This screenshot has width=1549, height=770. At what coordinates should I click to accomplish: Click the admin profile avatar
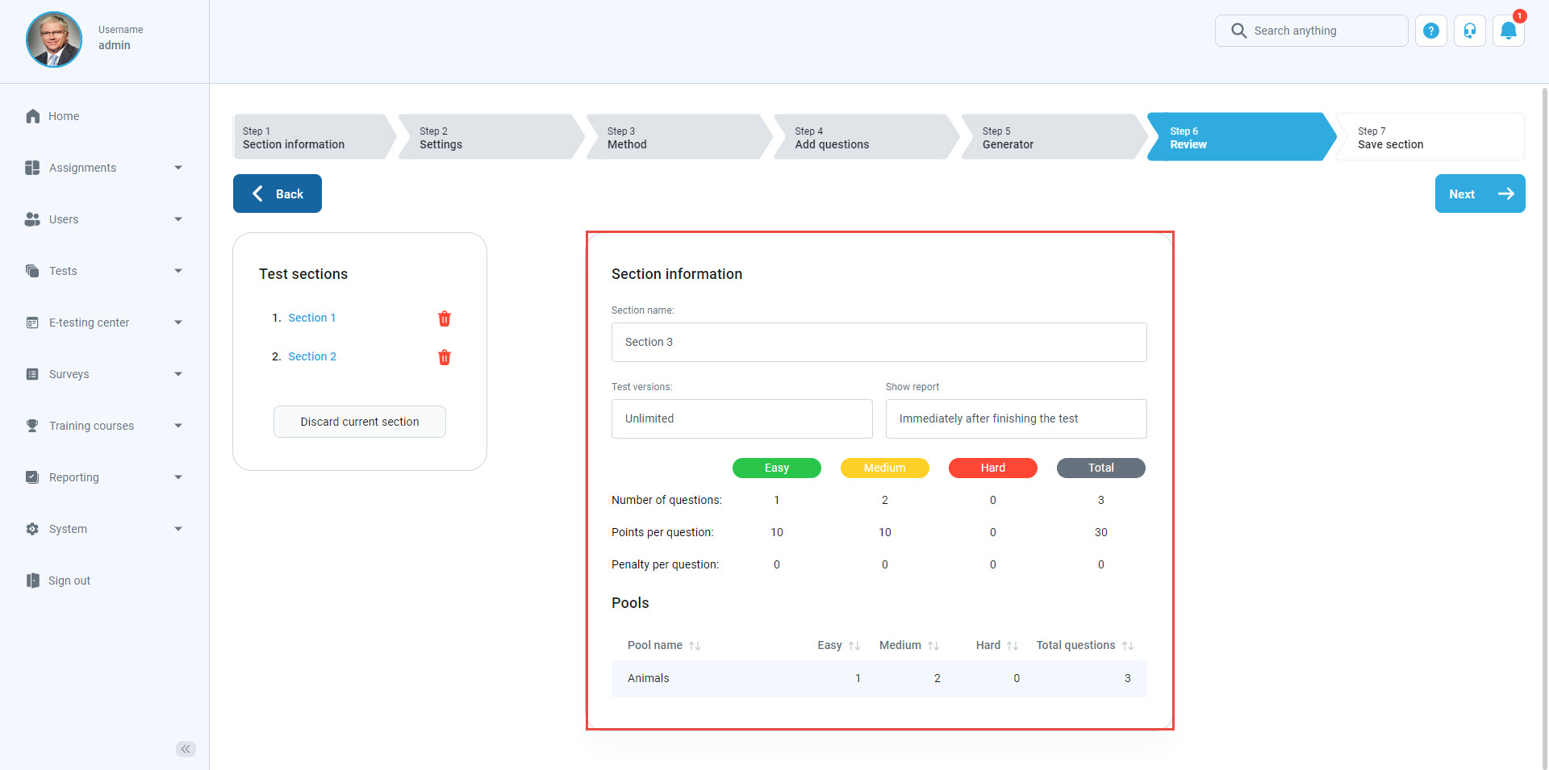[x=54, y=40]
